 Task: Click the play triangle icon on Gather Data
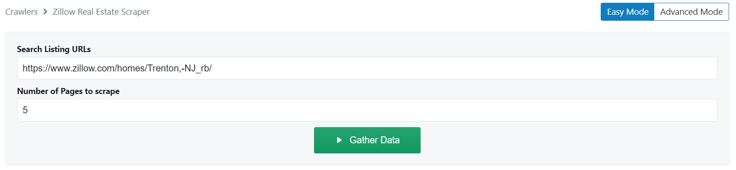coord(339,140)
